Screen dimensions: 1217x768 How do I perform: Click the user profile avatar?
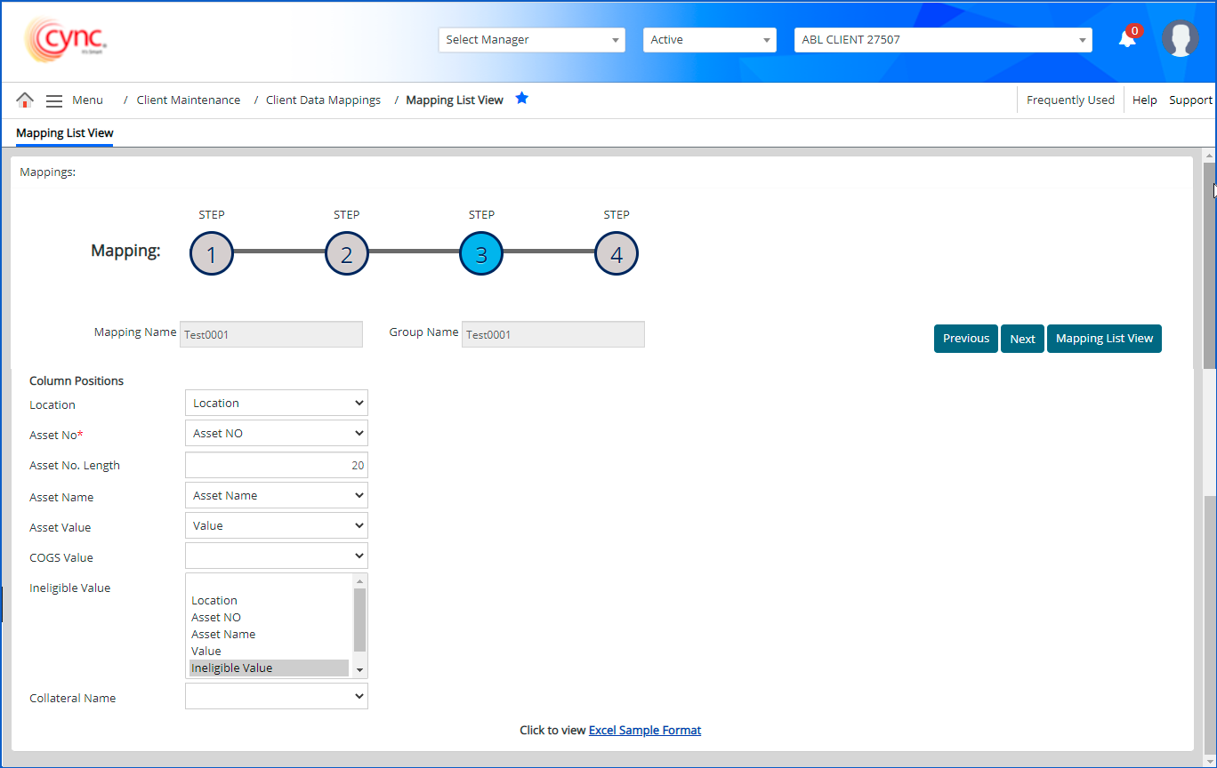coord(1180,39)
